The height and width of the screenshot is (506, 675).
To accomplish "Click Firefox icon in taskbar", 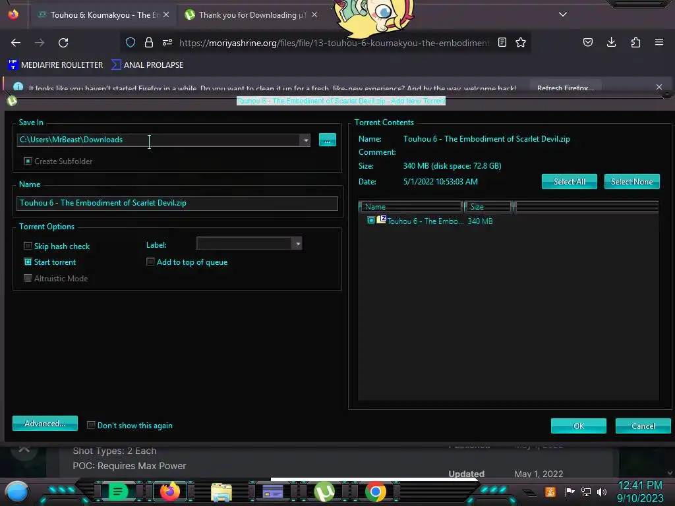I will [170, 492].
